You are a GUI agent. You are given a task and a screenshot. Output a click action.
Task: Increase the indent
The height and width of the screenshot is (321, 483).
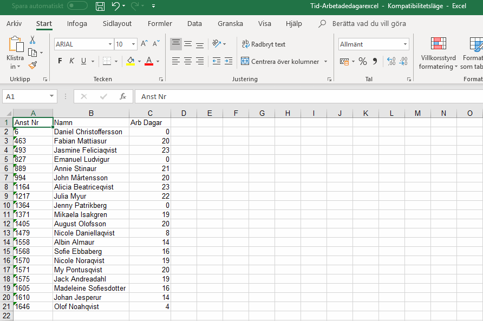click(229, 61)
